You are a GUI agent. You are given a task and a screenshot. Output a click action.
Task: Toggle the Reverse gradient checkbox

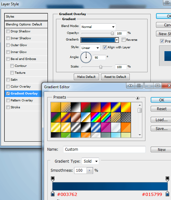coord(123,40)
